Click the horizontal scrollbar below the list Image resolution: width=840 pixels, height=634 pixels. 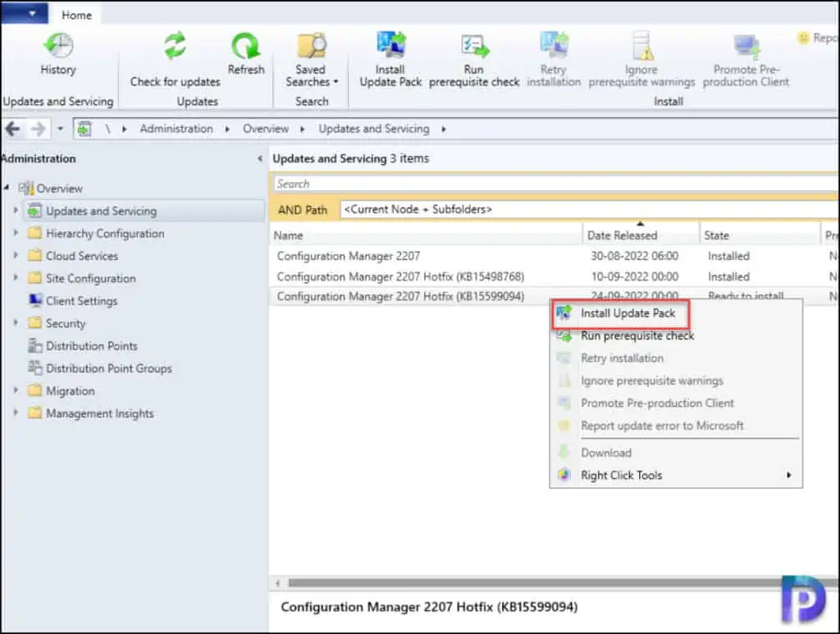[536, 582]
